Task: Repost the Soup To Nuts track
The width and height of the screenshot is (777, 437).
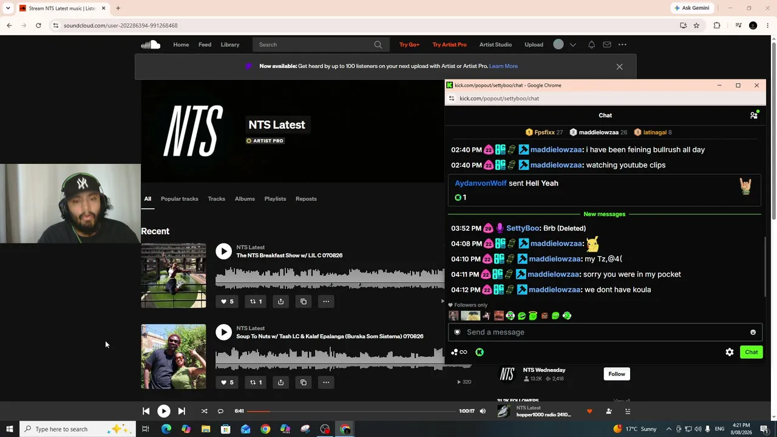Action: click(x=256, y=382)
